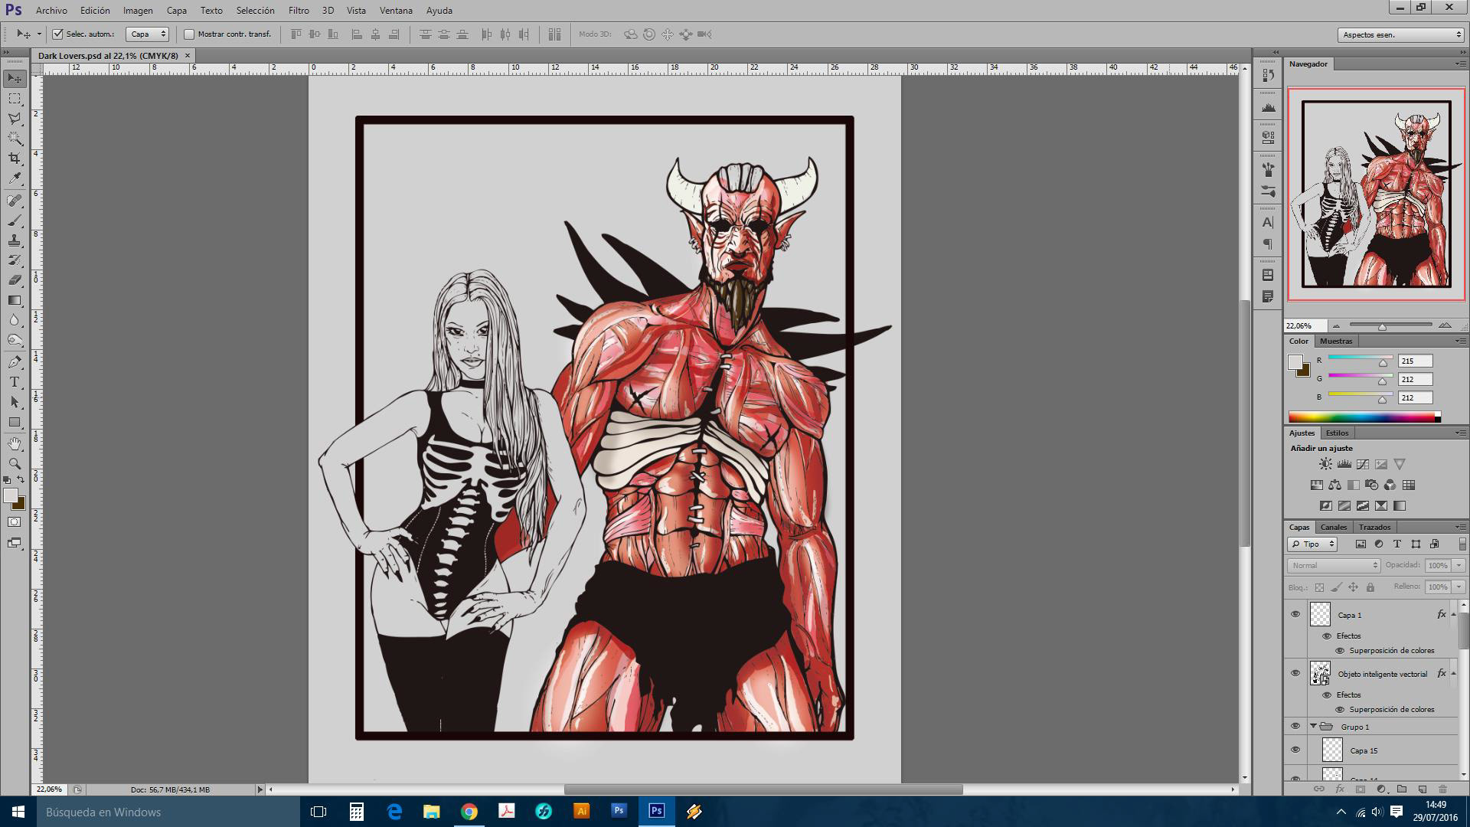
Task: Click the delete layer trash icon
Action: pyautogui.click(x=1442, y=789)
